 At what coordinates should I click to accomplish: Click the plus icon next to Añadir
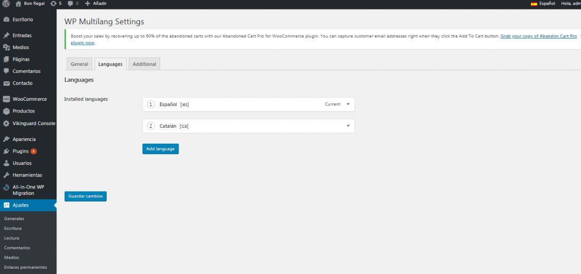click(88, 3)
